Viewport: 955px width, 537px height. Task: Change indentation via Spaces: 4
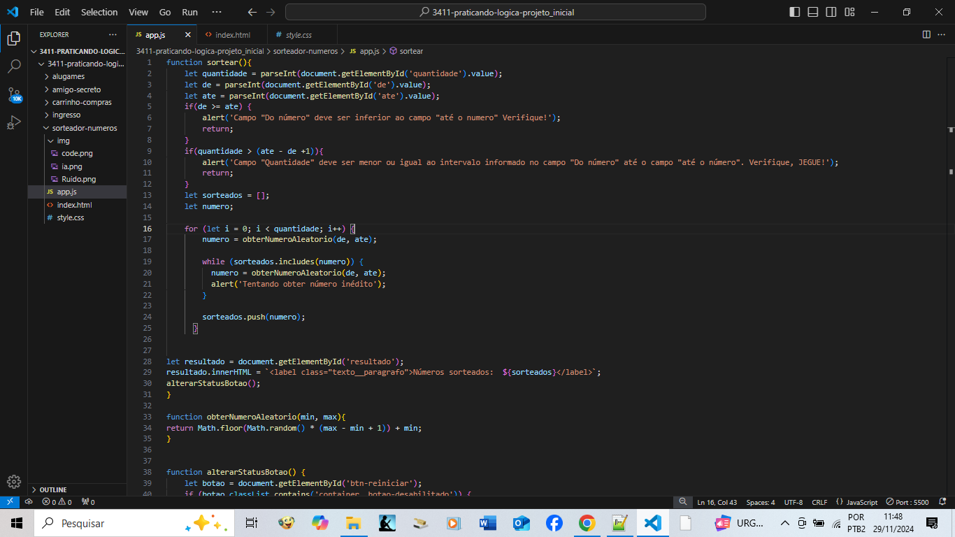point(761,502)
